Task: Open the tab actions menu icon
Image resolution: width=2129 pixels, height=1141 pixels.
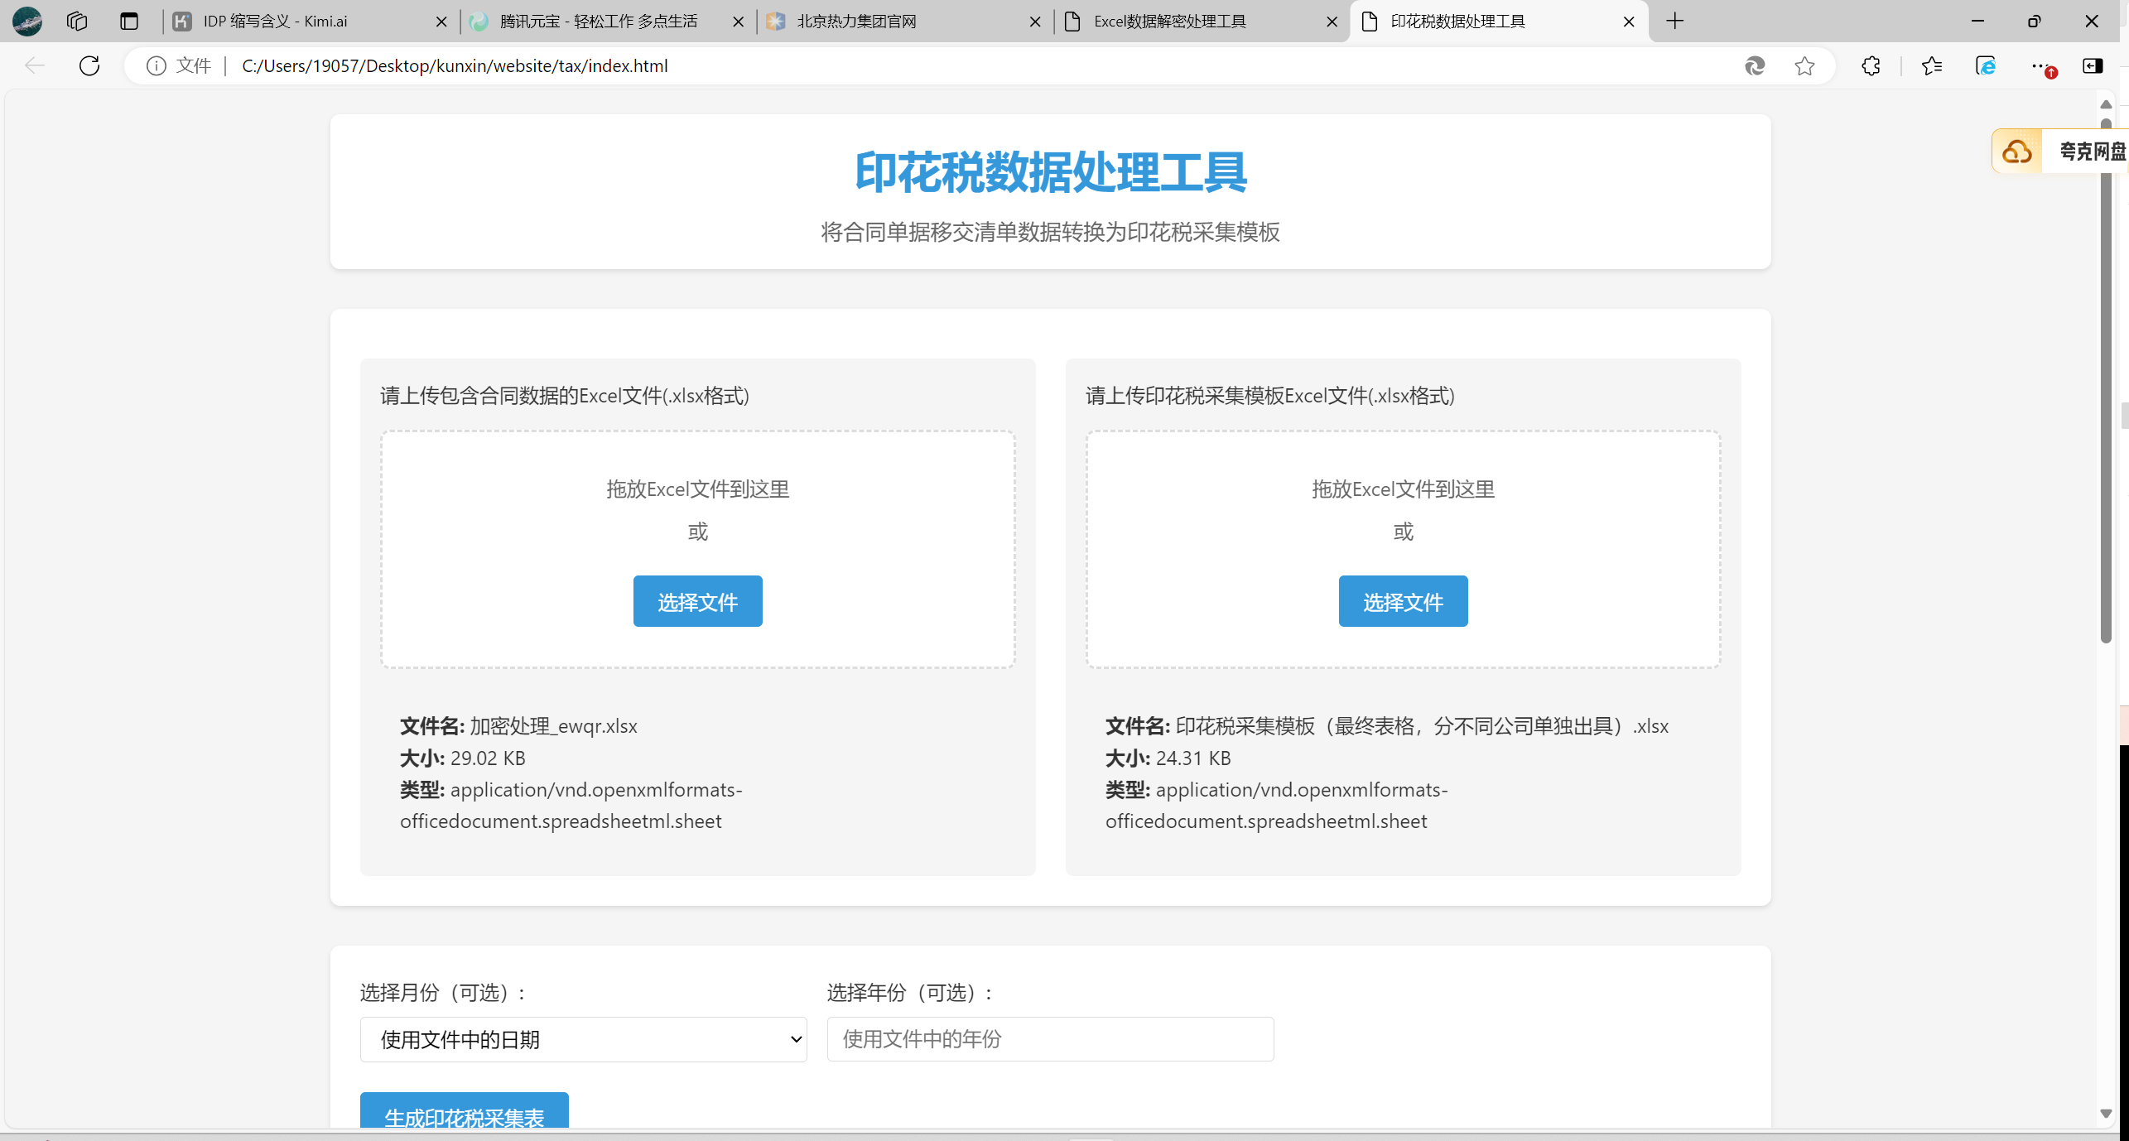Action: [128, 21]
